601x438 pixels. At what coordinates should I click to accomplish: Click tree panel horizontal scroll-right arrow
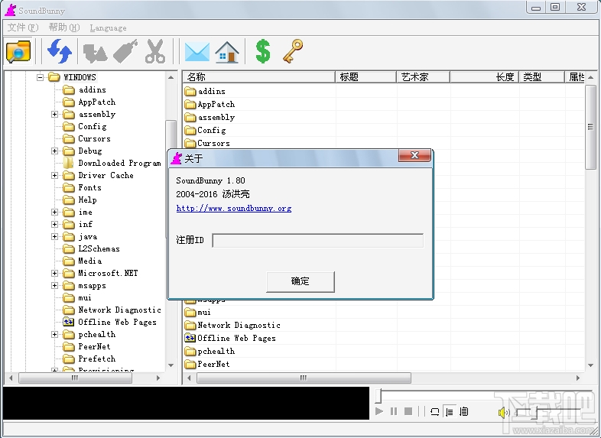click(x=158, y=378)
